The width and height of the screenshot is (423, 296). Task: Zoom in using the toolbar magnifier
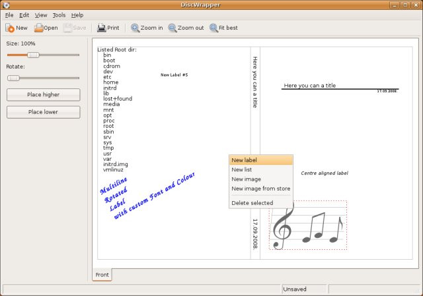coord(135,28)
